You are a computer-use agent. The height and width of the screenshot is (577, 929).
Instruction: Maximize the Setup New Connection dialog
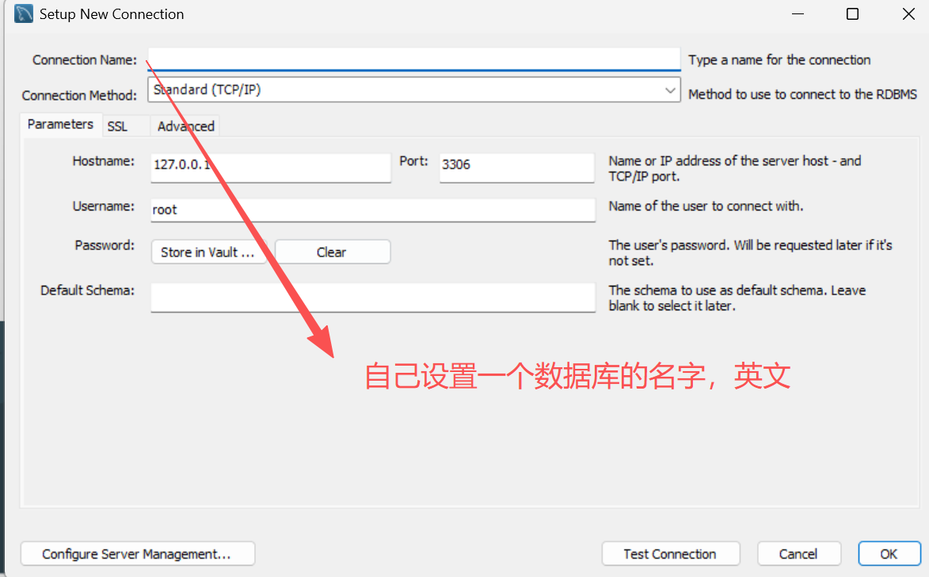point(852,14)
